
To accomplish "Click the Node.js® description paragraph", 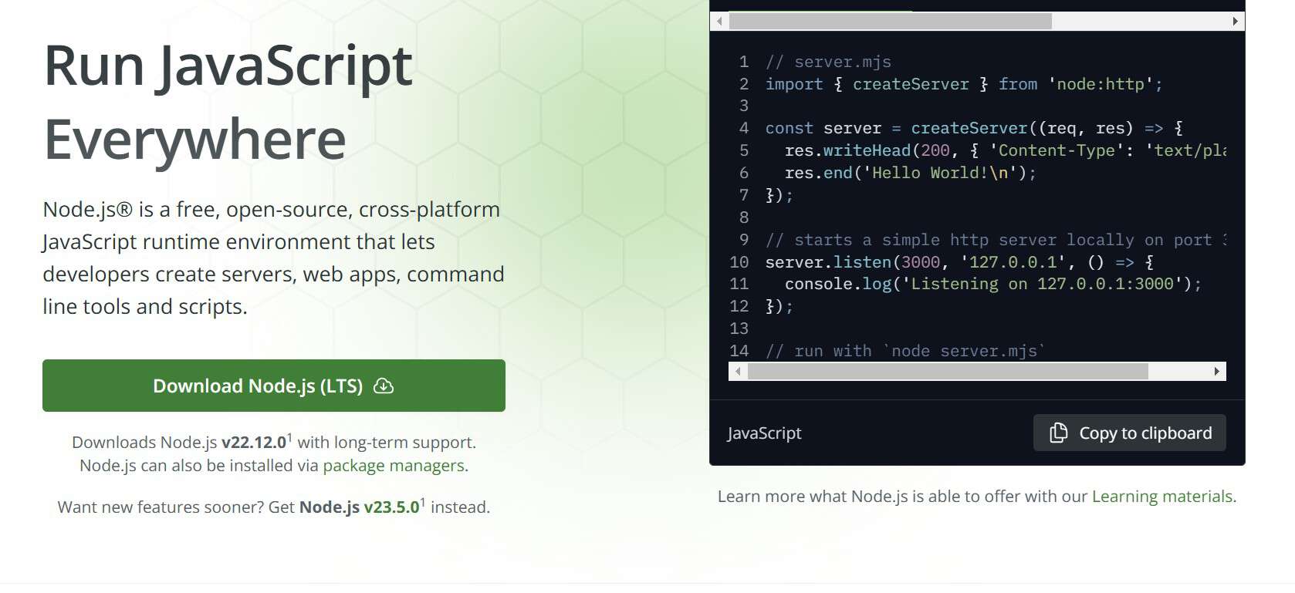I will point(274,258).
